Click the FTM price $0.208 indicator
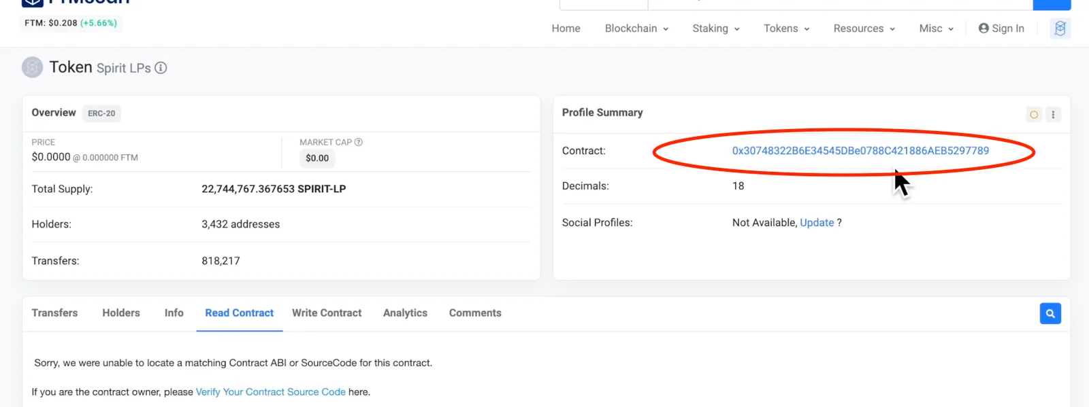 (71, 23)
